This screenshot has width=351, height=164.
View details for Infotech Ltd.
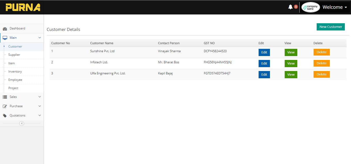[291, 63]
